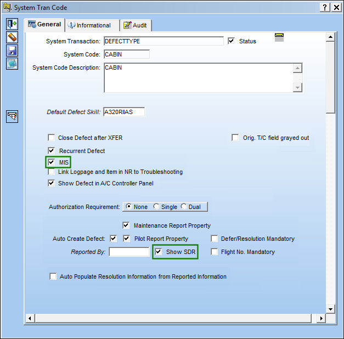Enable Flight No. Mandatory checkbox
This screenshot has width=344, height=339.
click(x=215, y=252)
